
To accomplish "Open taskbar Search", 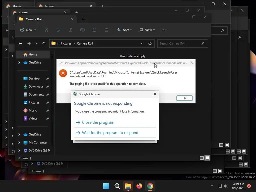I will pos(117,186).
